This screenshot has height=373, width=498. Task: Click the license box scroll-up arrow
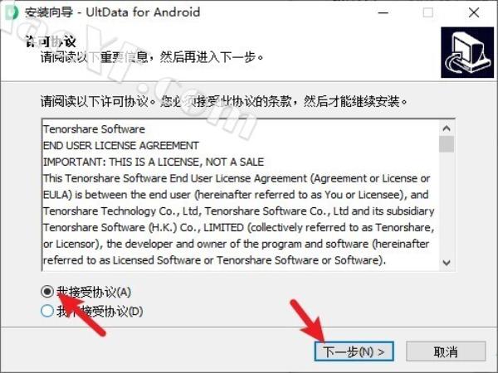tap(447, 128)
